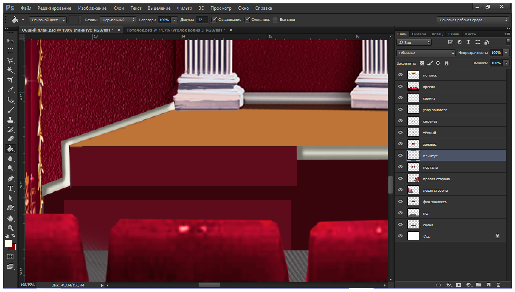Select the Path Selection tool

(10, 198)
